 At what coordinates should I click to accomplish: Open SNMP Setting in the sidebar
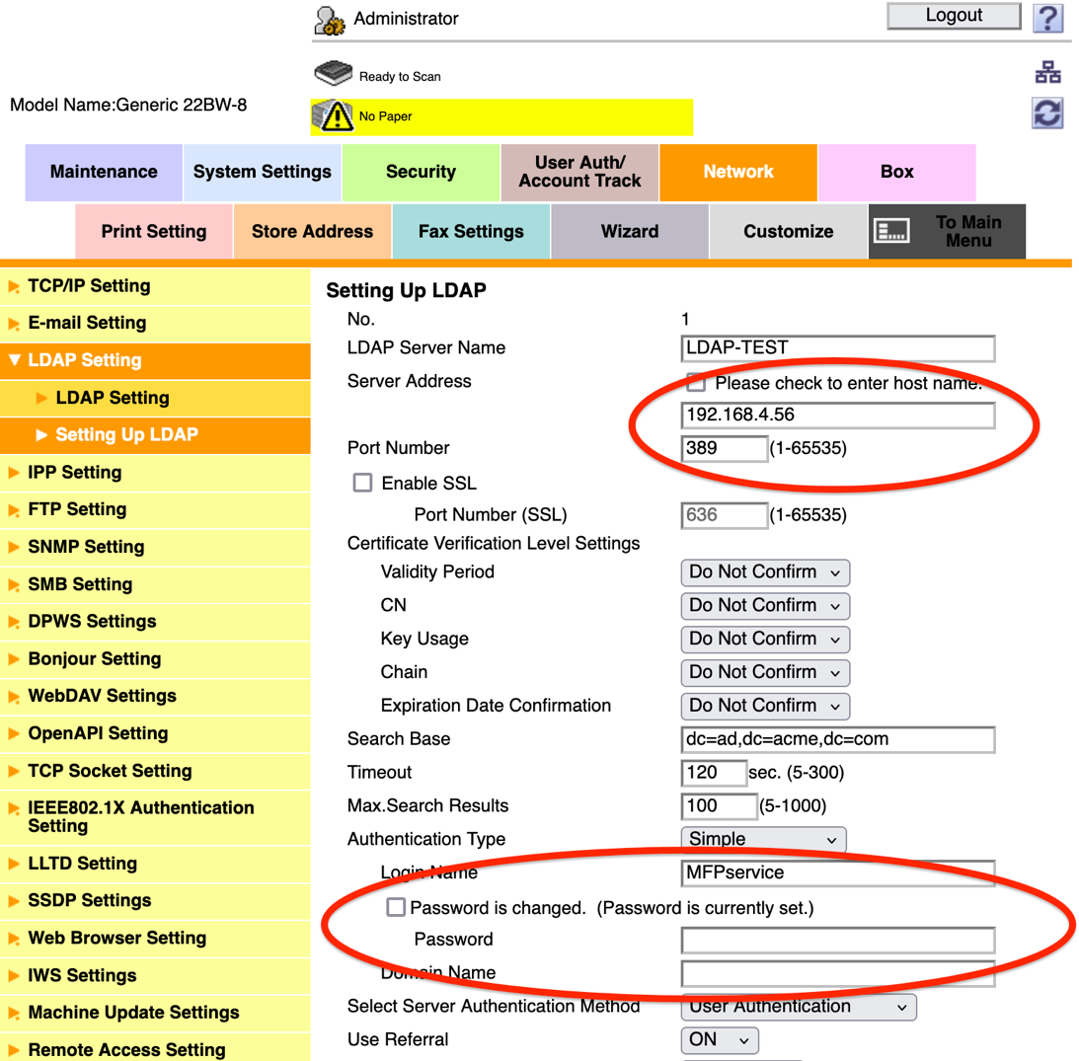click(86, 547)
